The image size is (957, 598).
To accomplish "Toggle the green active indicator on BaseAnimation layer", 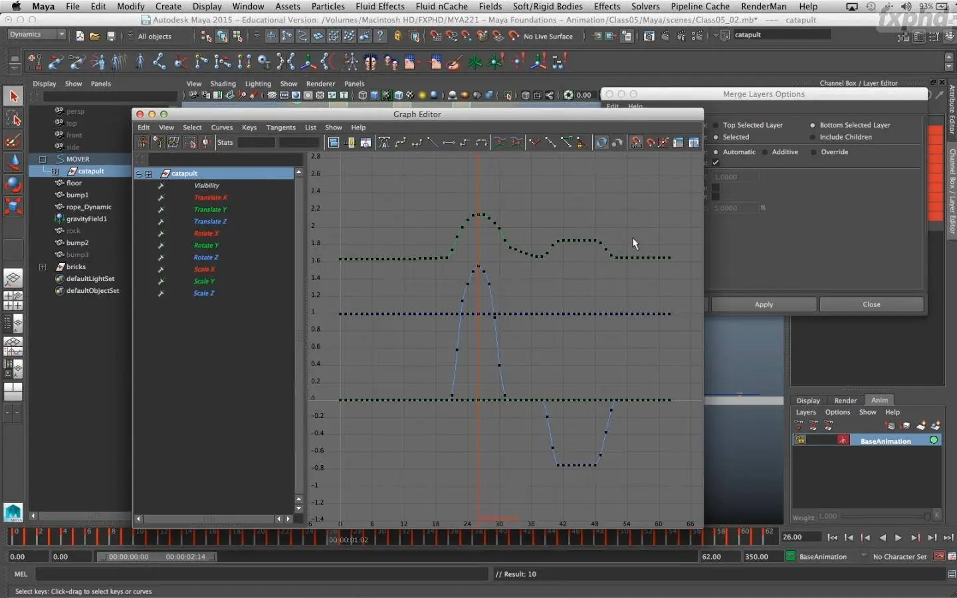I will [x=934, y=441].
